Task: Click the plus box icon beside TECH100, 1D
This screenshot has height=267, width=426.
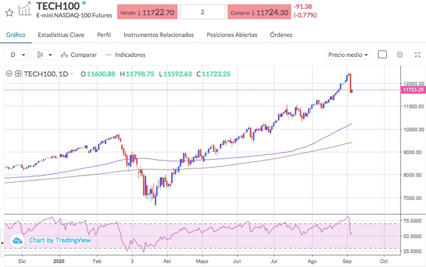Action: click(x=18, y=74)
